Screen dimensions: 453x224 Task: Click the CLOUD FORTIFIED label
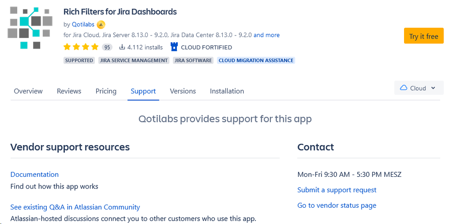pos(206,47)
